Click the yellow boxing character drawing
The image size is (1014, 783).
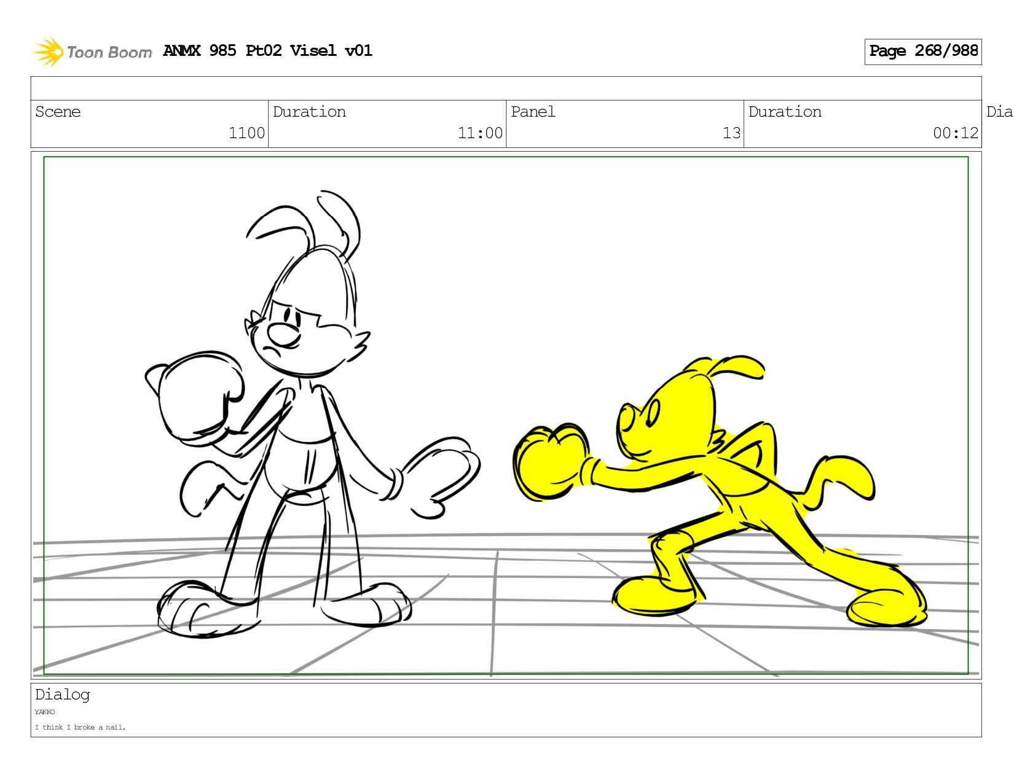720,491
